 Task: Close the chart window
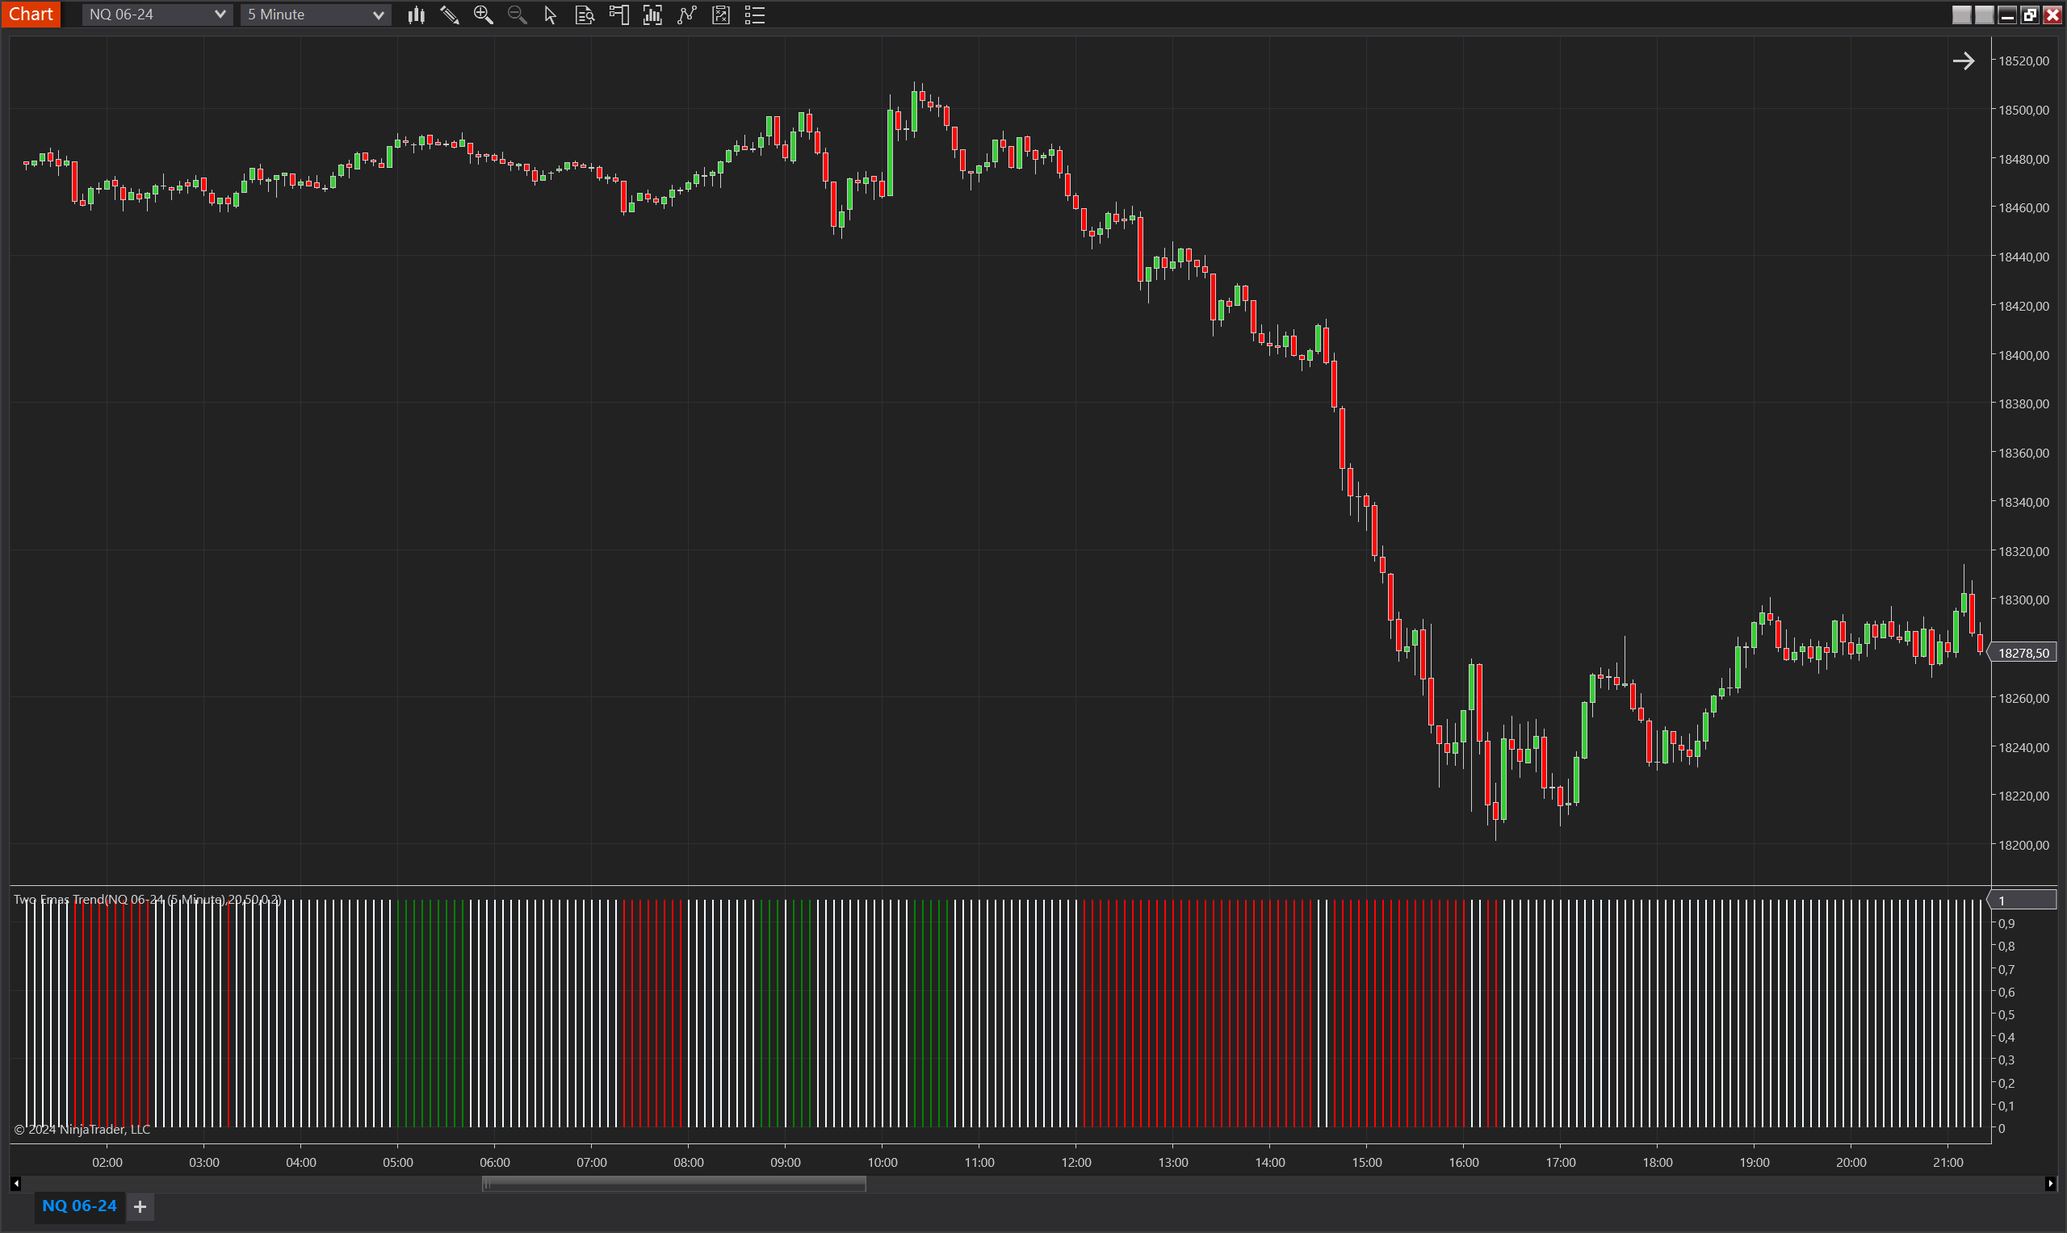2052,15
